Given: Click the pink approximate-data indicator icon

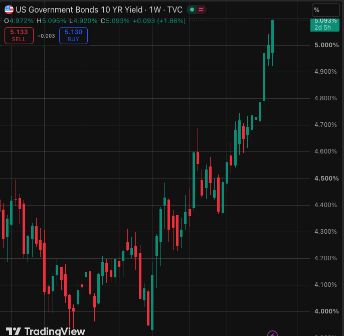Looking at the screenshot, I should tap(201, 10).
